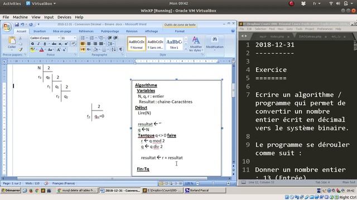Open the font name Calibri dropdown
357x200 pixels.
coord(59,38)
